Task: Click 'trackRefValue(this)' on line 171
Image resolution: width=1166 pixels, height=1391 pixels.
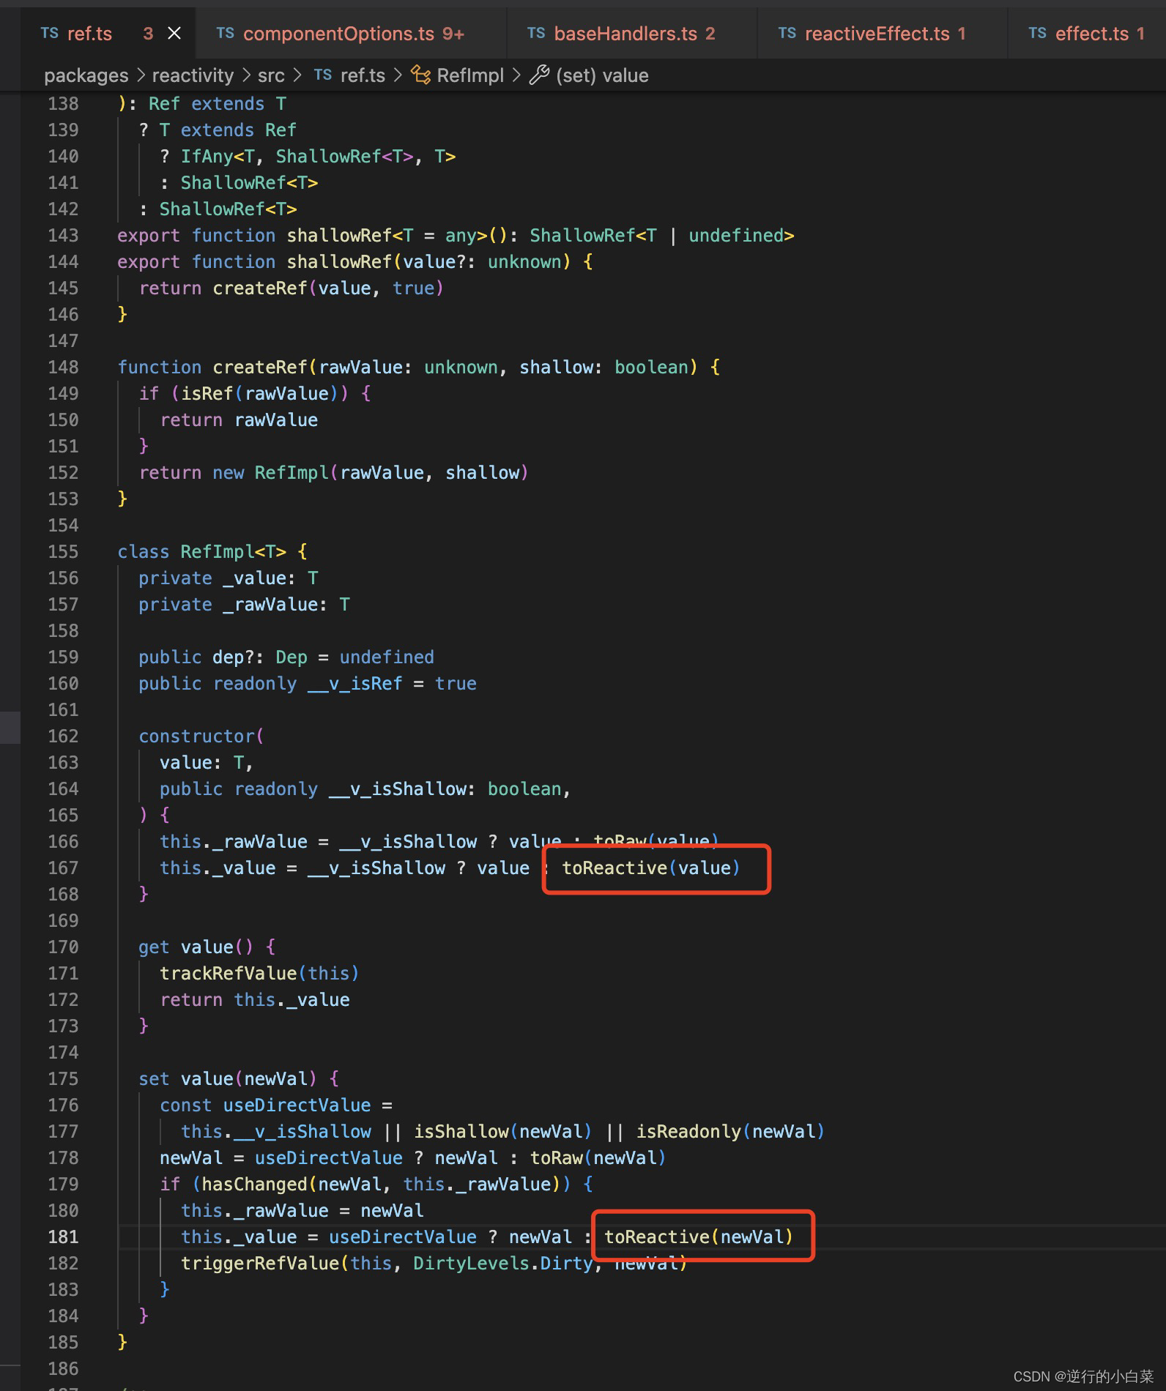Action: (x=259, y=973)
